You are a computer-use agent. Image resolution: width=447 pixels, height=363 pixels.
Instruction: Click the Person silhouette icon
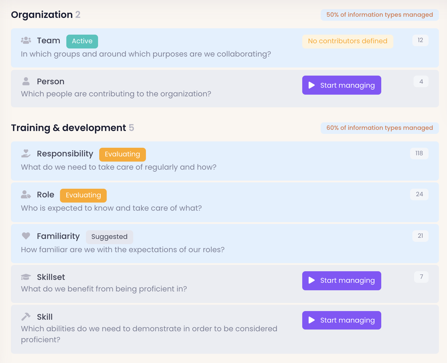pos(26,81)
